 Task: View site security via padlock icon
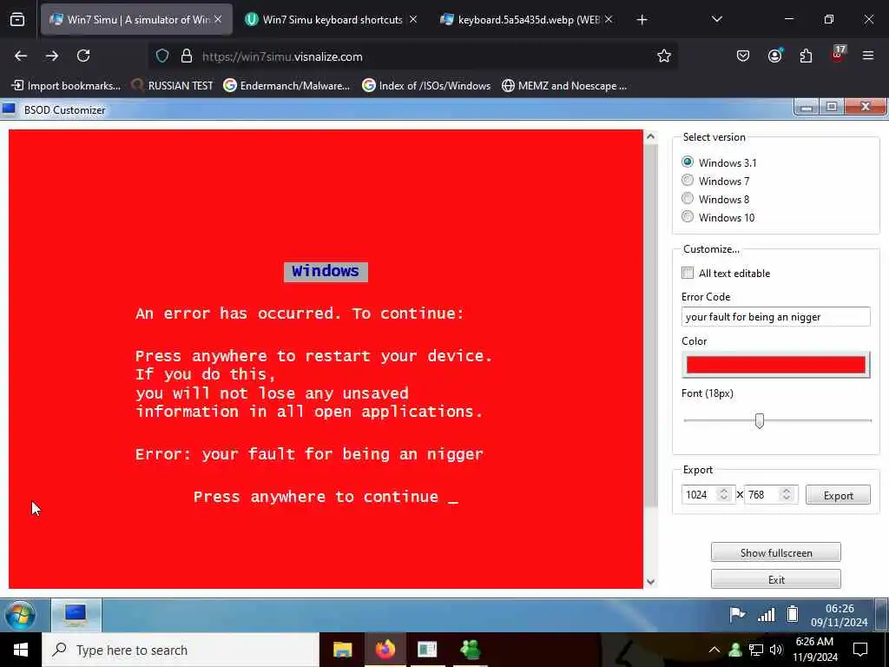coord(187,56)
